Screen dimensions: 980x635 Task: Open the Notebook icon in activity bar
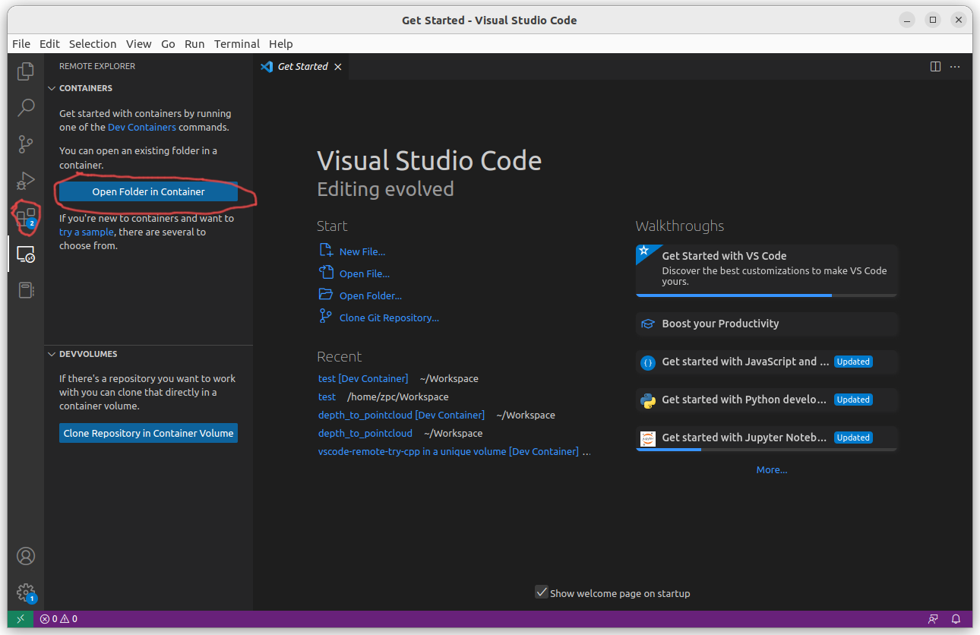[x=26, y=290]
